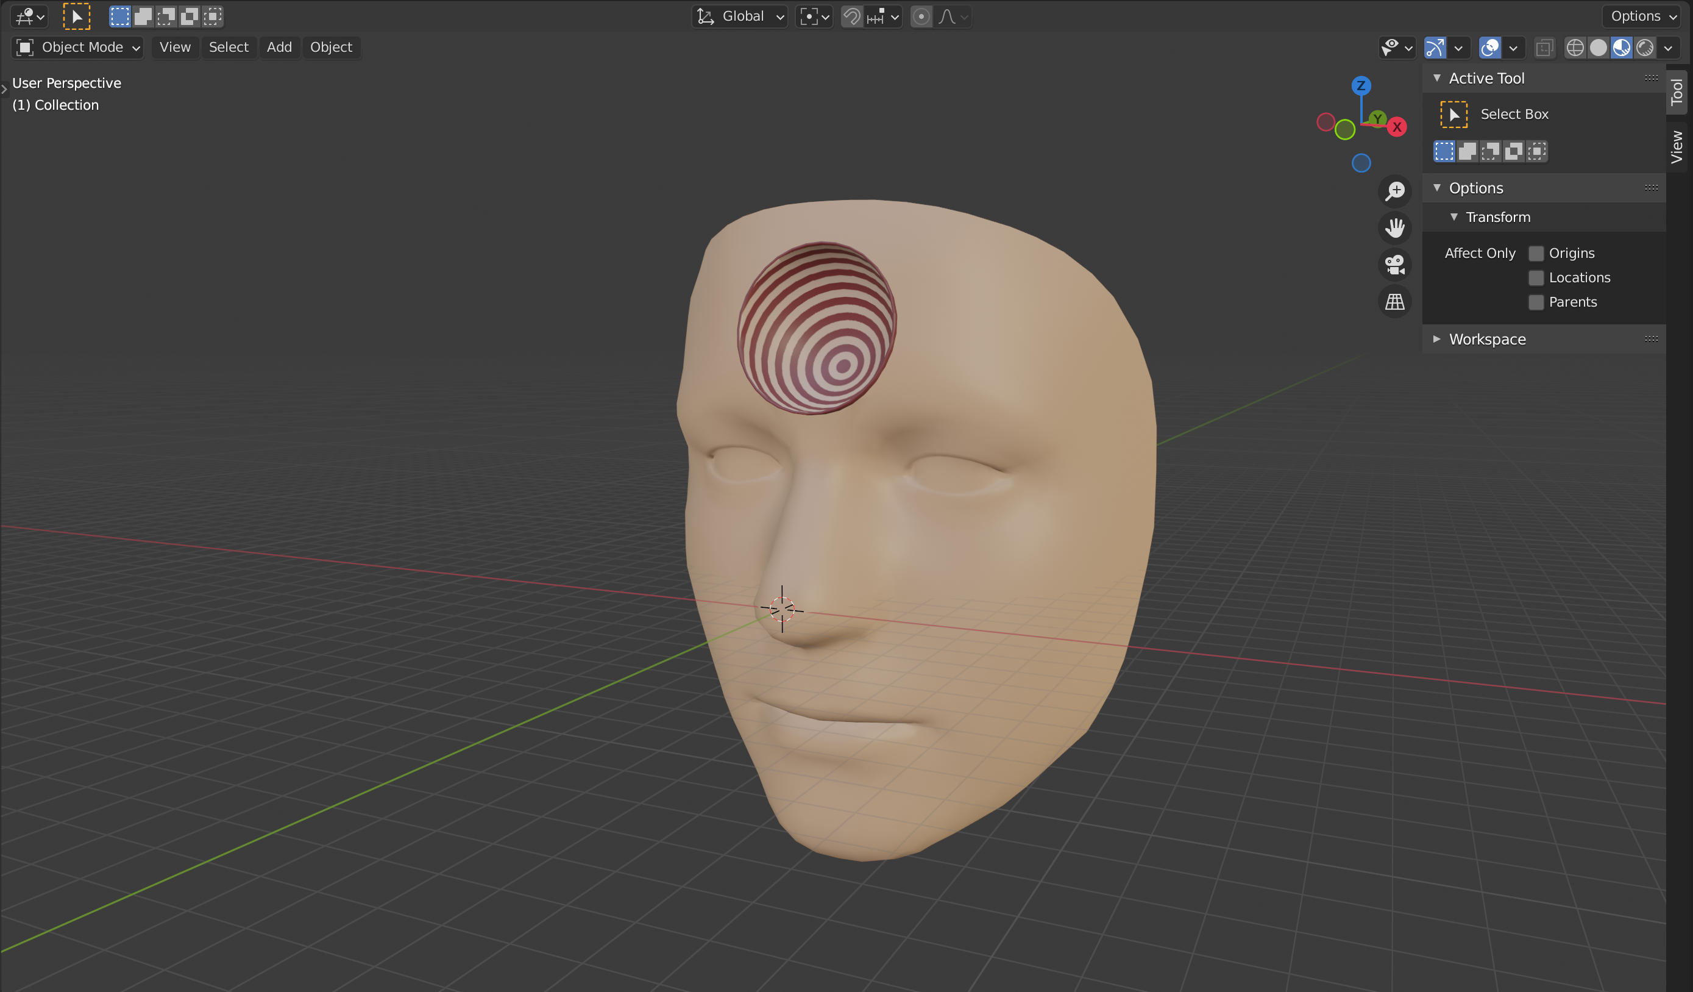This screenshot has width=1693, height=992.
Task: Choose Subtract selection mode in the top header
Action: pos(166,16)
